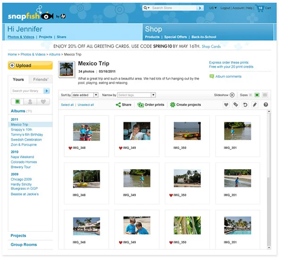Click the Shop Cards promo link
The image size is (283, 261).
pos(211,47)
